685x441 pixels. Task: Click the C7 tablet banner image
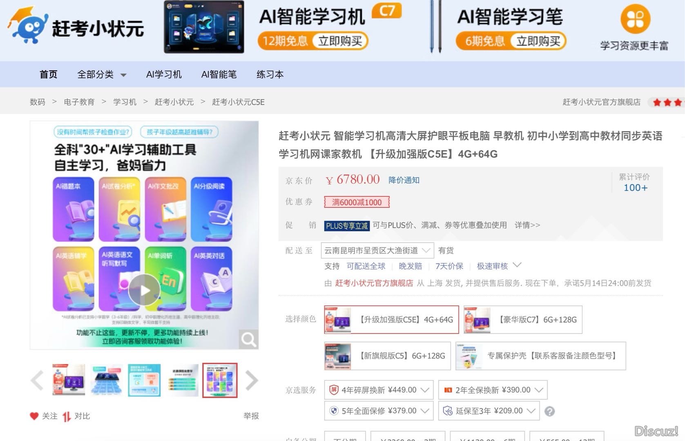click(x=204, y=27)
